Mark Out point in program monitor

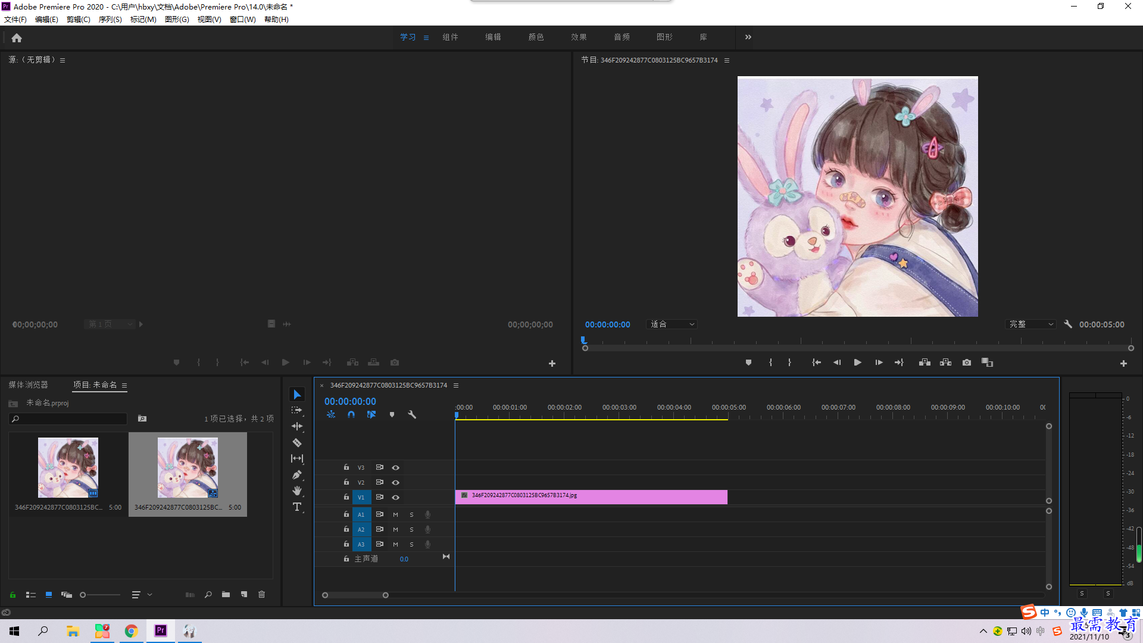tap(789, 363)
